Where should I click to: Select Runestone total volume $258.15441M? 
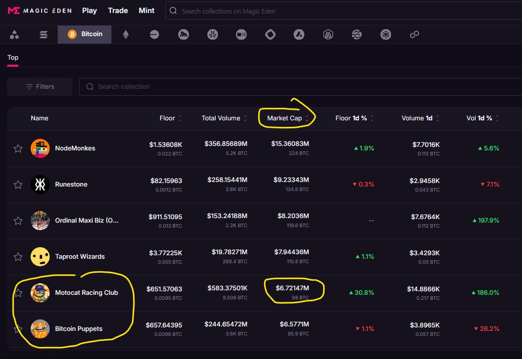click(227, 180)
